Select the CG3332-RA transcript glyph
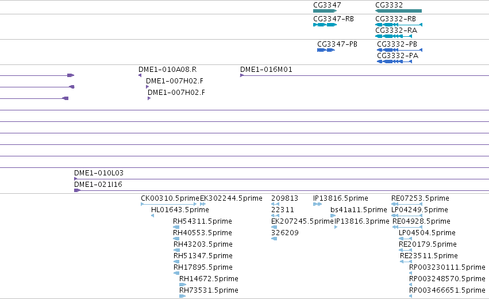This screenshot has width=489, height=299. [x=394, y=36]
